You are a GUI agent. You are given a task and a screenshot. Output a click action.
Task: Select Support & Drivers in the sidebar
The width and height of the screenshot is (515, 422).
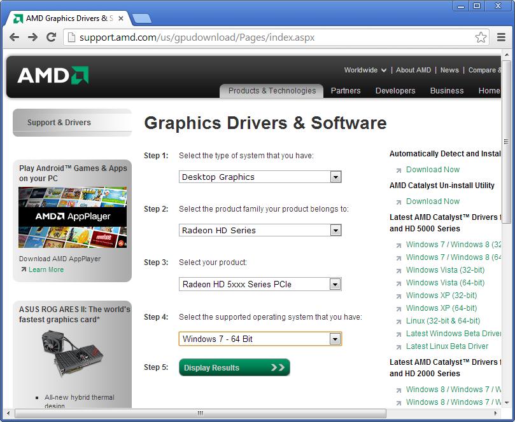click(x=73, y=123)
